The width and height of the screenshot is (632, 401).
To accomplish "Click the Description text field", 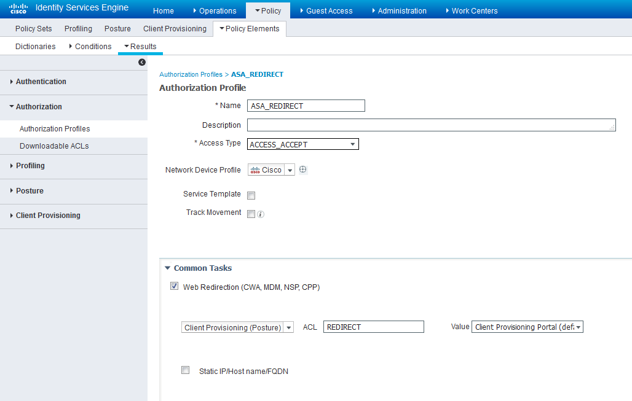I will 432,125.
